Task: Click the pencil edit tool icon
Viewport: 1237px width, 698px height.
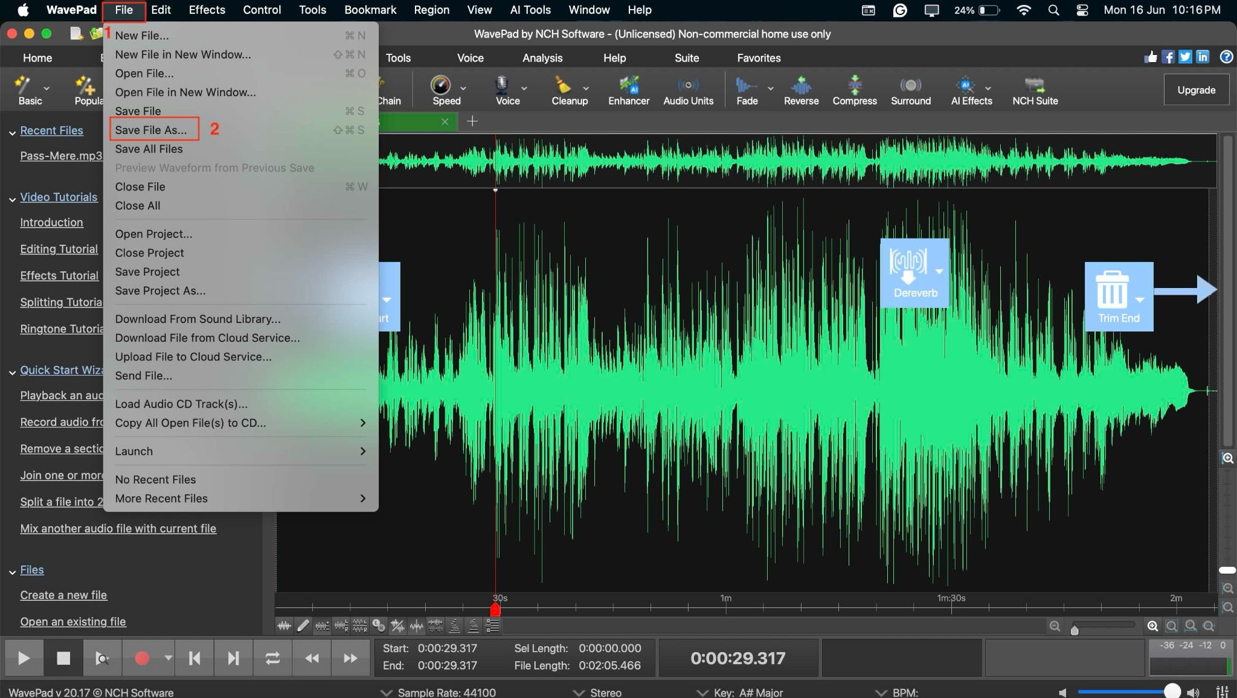Action: (x=303, y=626)
